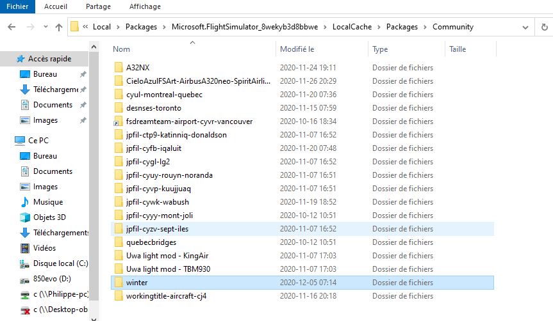Select jpfil-ctp9-katinniq-donaldson folder
Image resolution: width=553 pixels, height=321 pixels.
[x=176, y=135]
